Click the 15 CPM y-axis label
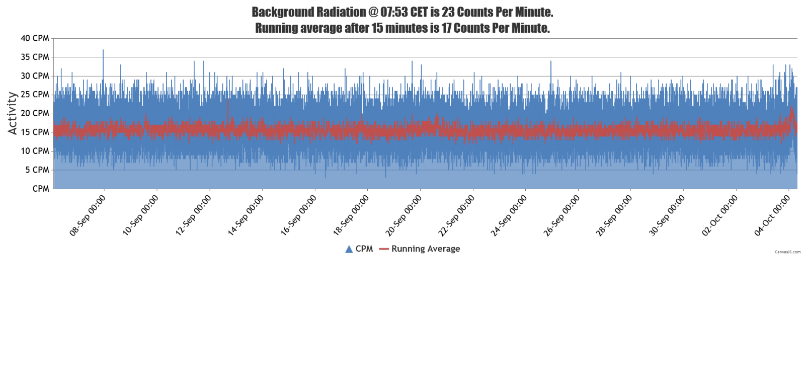Viewport: 805px width, 385px height. [35, 132]
